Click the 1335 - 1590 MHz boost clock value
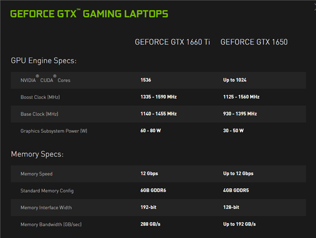 tap(159, 97)
